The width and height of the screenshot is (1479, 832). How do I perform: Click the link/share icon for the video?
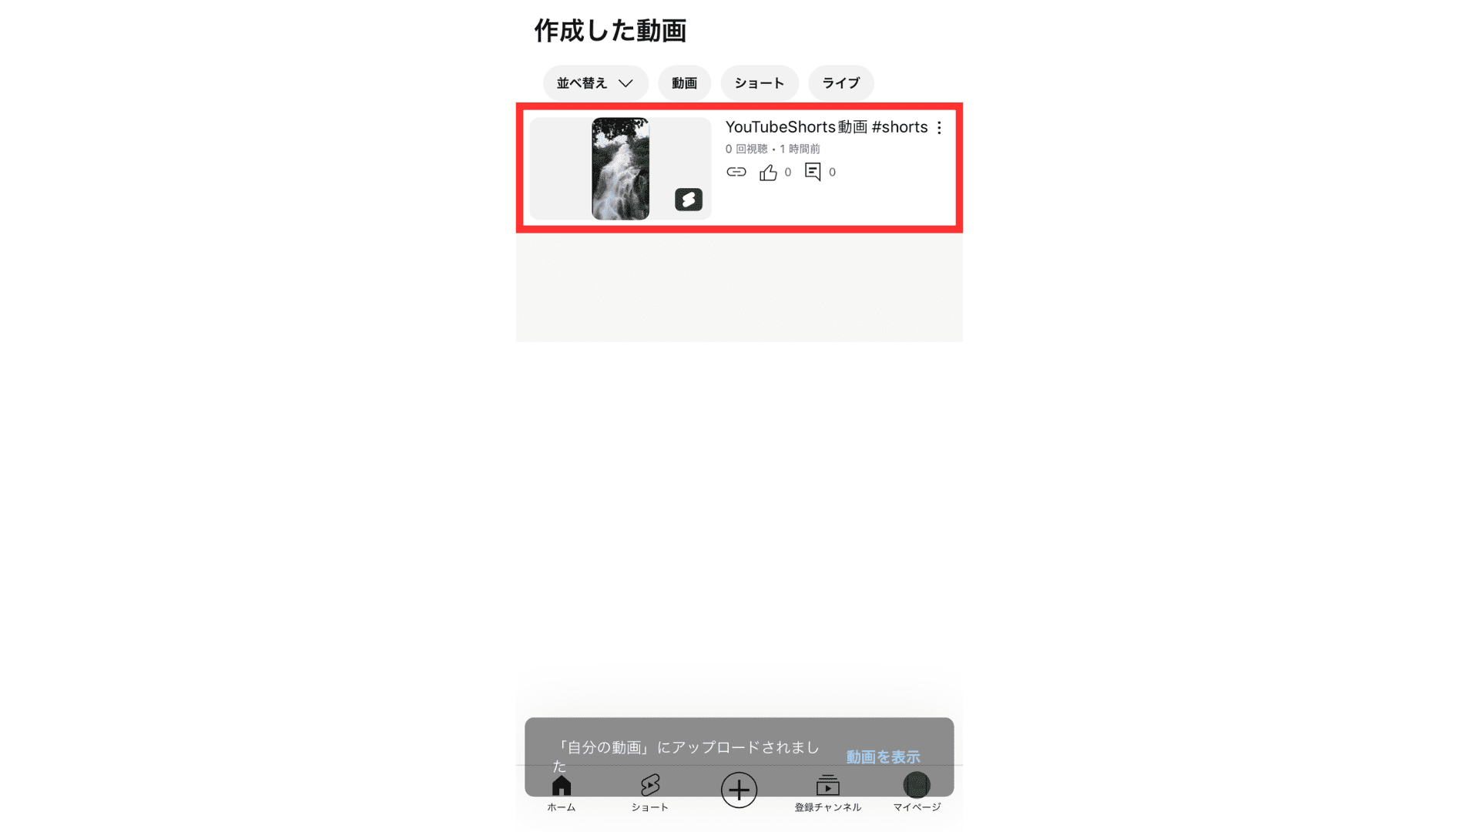(736, 171)
